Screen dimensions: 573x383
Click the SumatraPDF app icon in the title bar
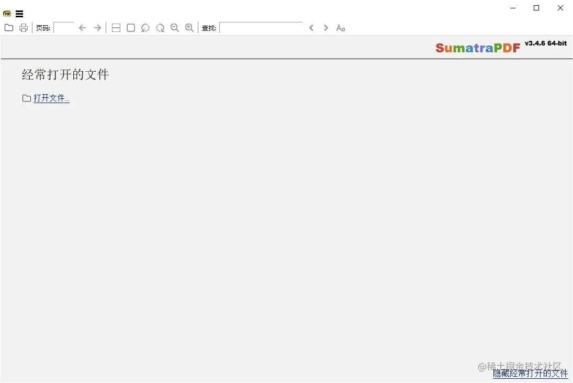7,14
